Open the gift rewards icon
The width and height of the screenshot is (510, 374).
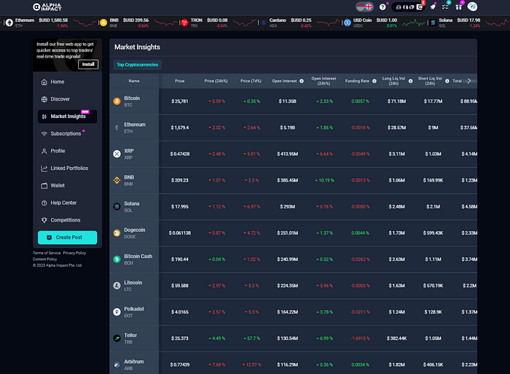pos(458,7)
